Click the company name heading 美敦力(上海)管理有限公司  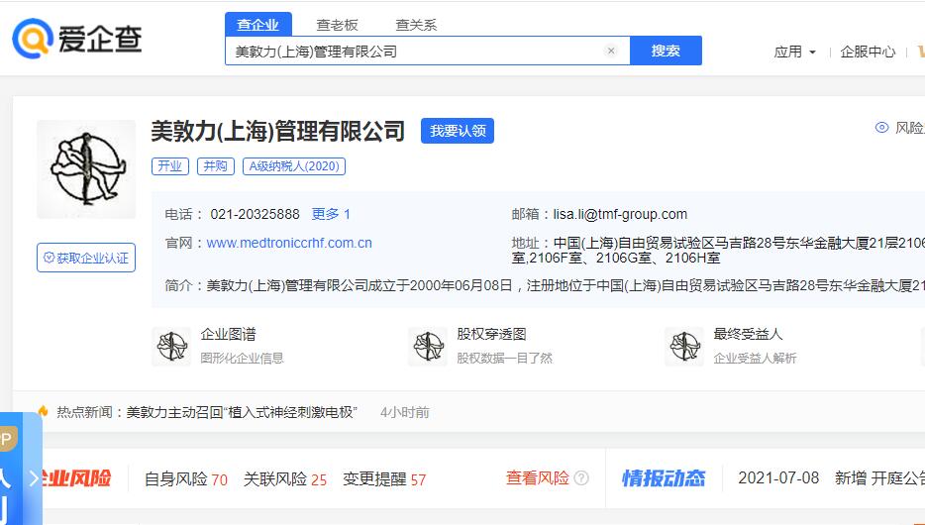pyautogui.click(x=278, y=131)
